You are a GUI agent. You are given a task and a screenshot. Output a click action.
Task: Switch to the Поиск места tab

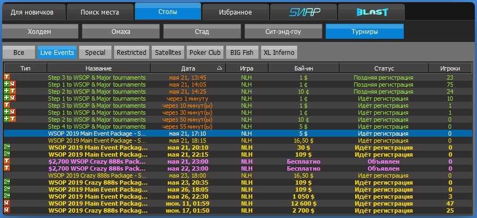click(100, 12)
